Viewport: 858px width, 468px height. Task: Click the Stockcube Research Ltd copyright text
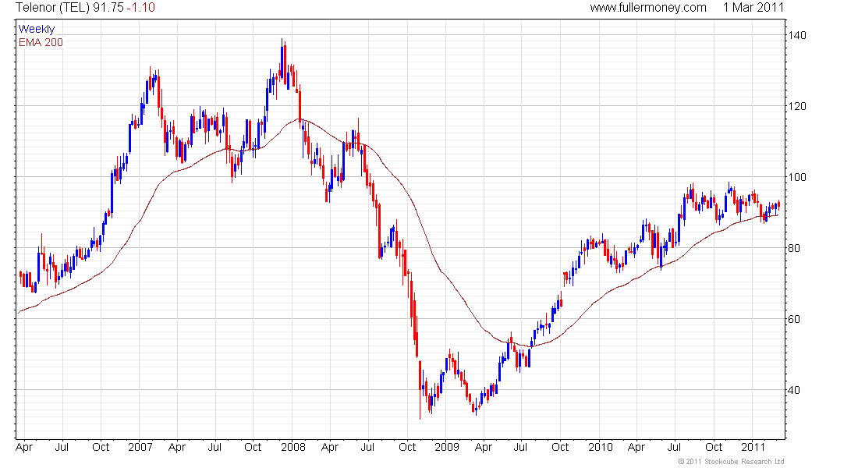click(731, 462)
